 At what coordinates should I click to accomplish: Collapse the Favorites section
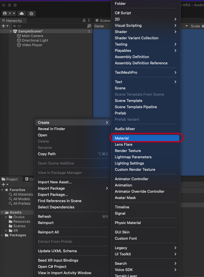click(2, 190)
